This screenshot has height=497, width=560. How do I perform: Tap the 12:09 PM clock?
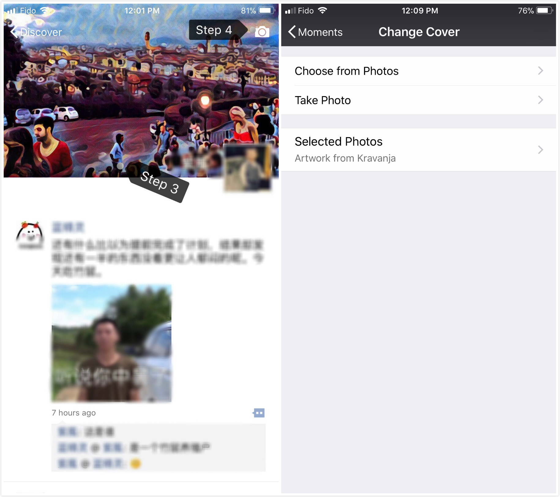[420, 11]
